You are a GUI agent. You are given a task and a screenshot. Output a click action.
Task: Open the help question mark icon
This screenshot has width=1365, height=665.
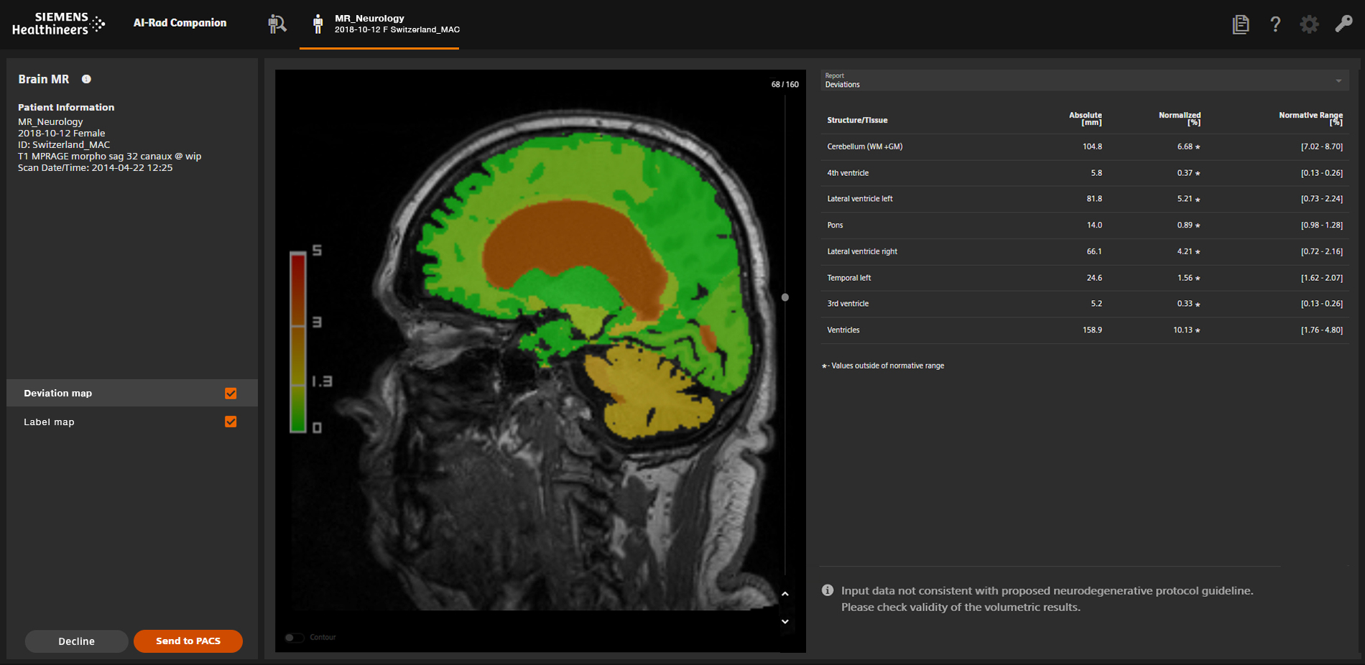pos(1275,24)
